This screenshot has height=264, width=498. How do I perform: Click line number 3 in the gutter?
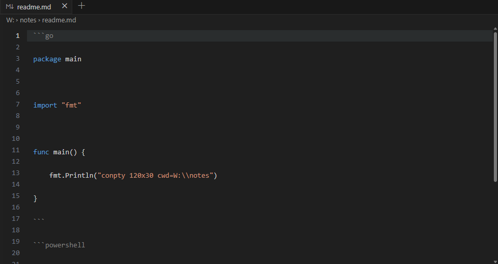[x=18, y=58]
